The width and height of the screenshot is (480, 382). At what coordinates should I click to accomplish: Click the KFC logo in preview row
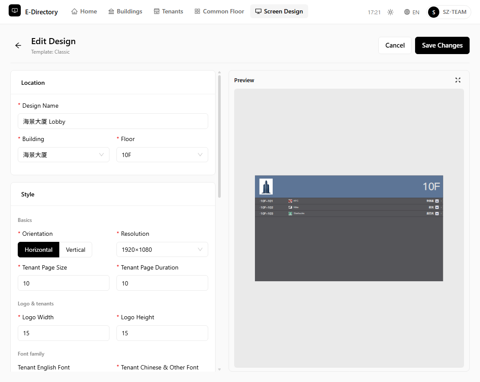pos(290,201)
